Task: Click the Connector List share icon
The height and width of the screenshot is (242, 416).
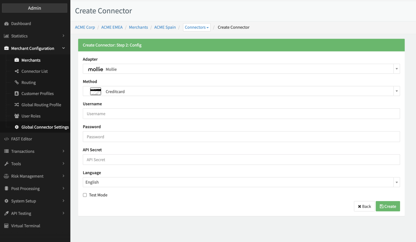Action: pyautogui.click(x=17, y=71)
